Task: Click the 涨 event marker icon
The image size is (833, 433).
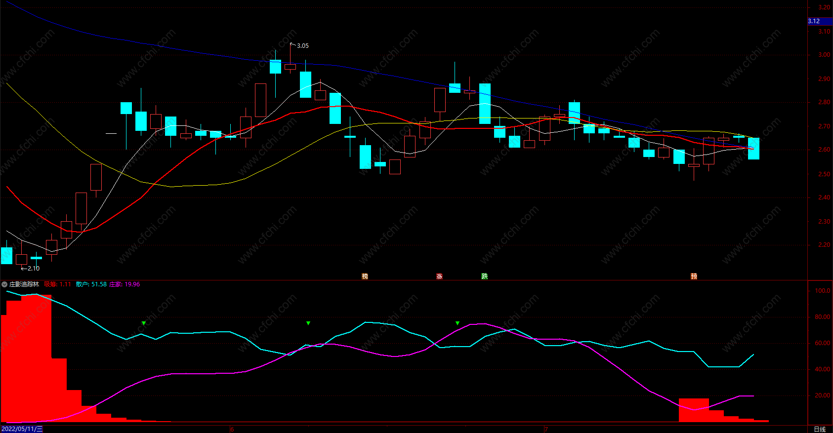Action: (x=439, y=276)
